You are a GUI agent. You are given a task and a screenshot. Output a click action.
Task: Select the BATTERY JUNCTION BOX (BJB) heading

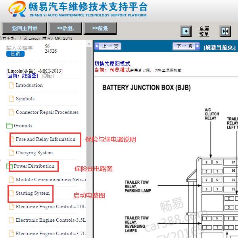(146, 88)
